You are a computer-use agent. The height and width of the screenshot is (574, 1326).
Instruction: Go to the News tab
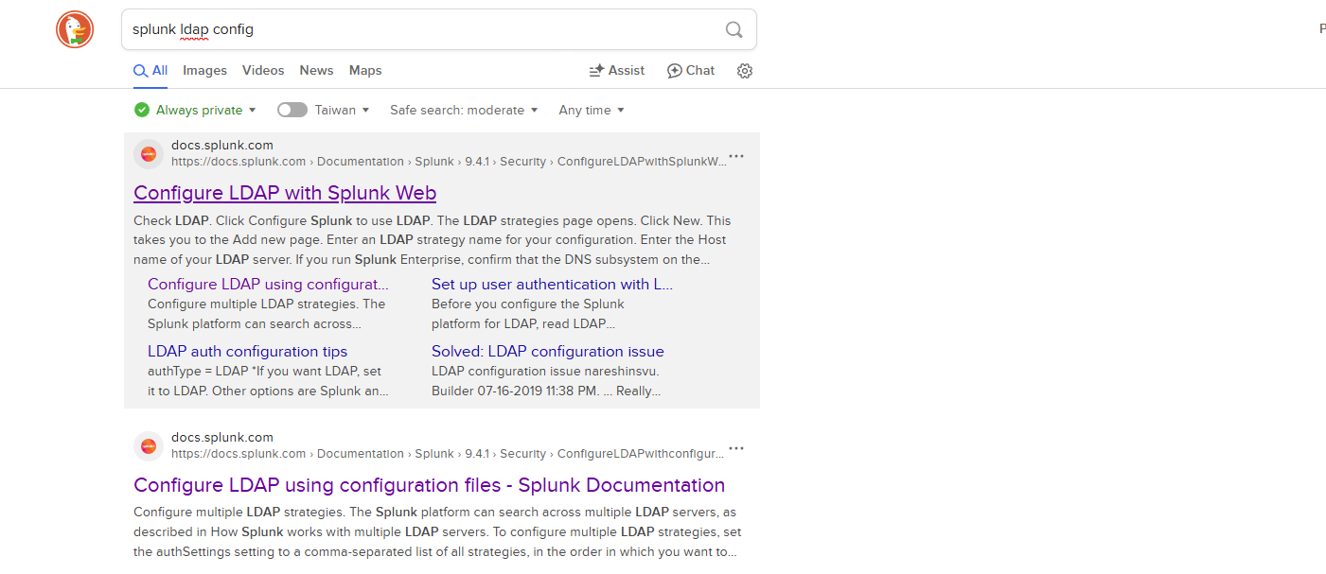316,71
